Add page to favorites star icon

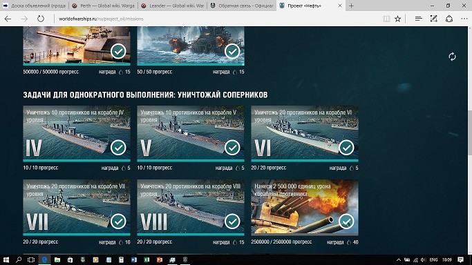[x=397, y=19]
